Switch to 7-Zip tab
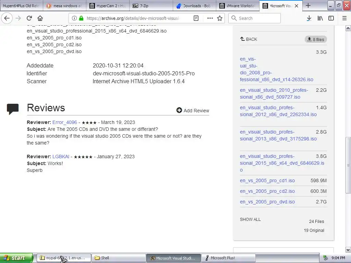351x263 pixels. tap(151, 6)
